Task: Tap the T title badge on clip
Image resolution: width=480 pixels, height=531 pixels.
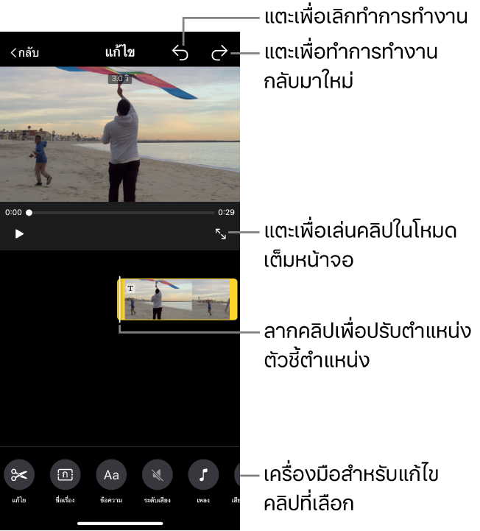Action: pyautogui.click(x=130, y=288)
